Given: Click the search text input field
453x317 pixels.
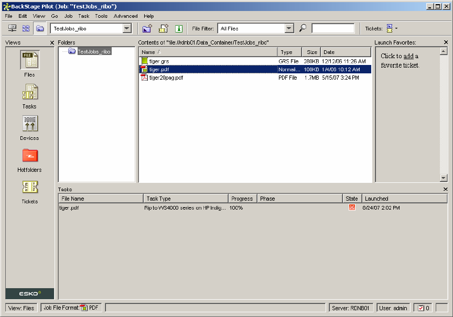Looking at the screenshot, I should point(333,28).
